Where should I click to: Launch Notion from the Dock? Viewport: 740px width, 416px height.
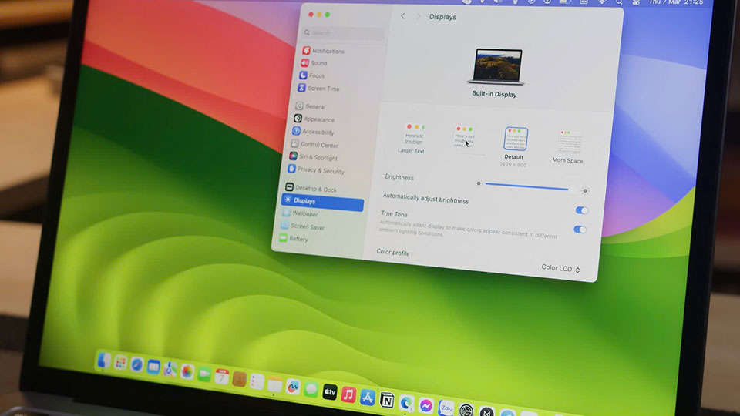pos(387,401)
